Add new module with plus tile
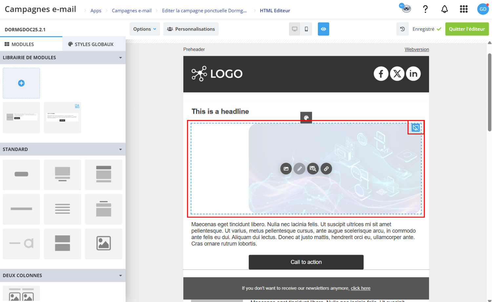 (21, 83)
